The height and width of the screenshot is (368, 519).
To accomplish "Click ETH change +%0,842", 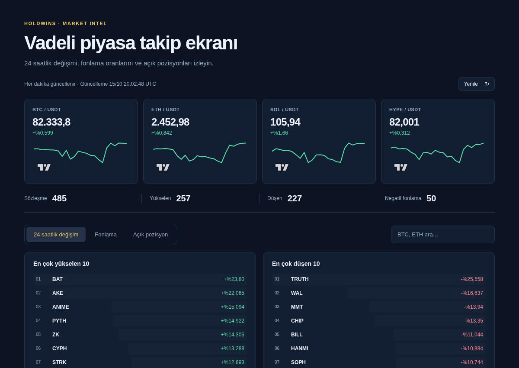I will (x=162, y=133).
